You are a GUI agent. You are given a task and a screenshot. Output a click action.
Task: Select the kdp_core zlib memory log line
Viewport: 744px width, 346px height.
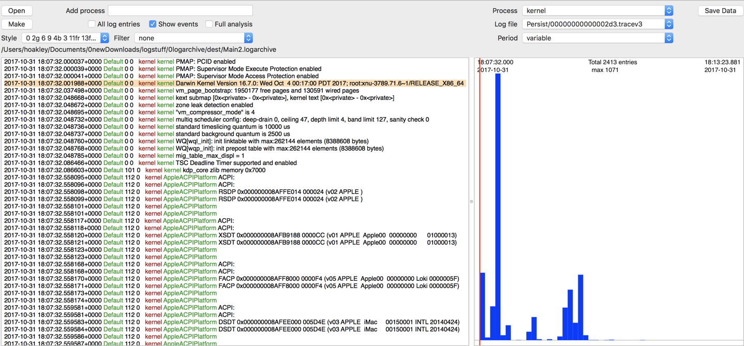tap(233, 170)
